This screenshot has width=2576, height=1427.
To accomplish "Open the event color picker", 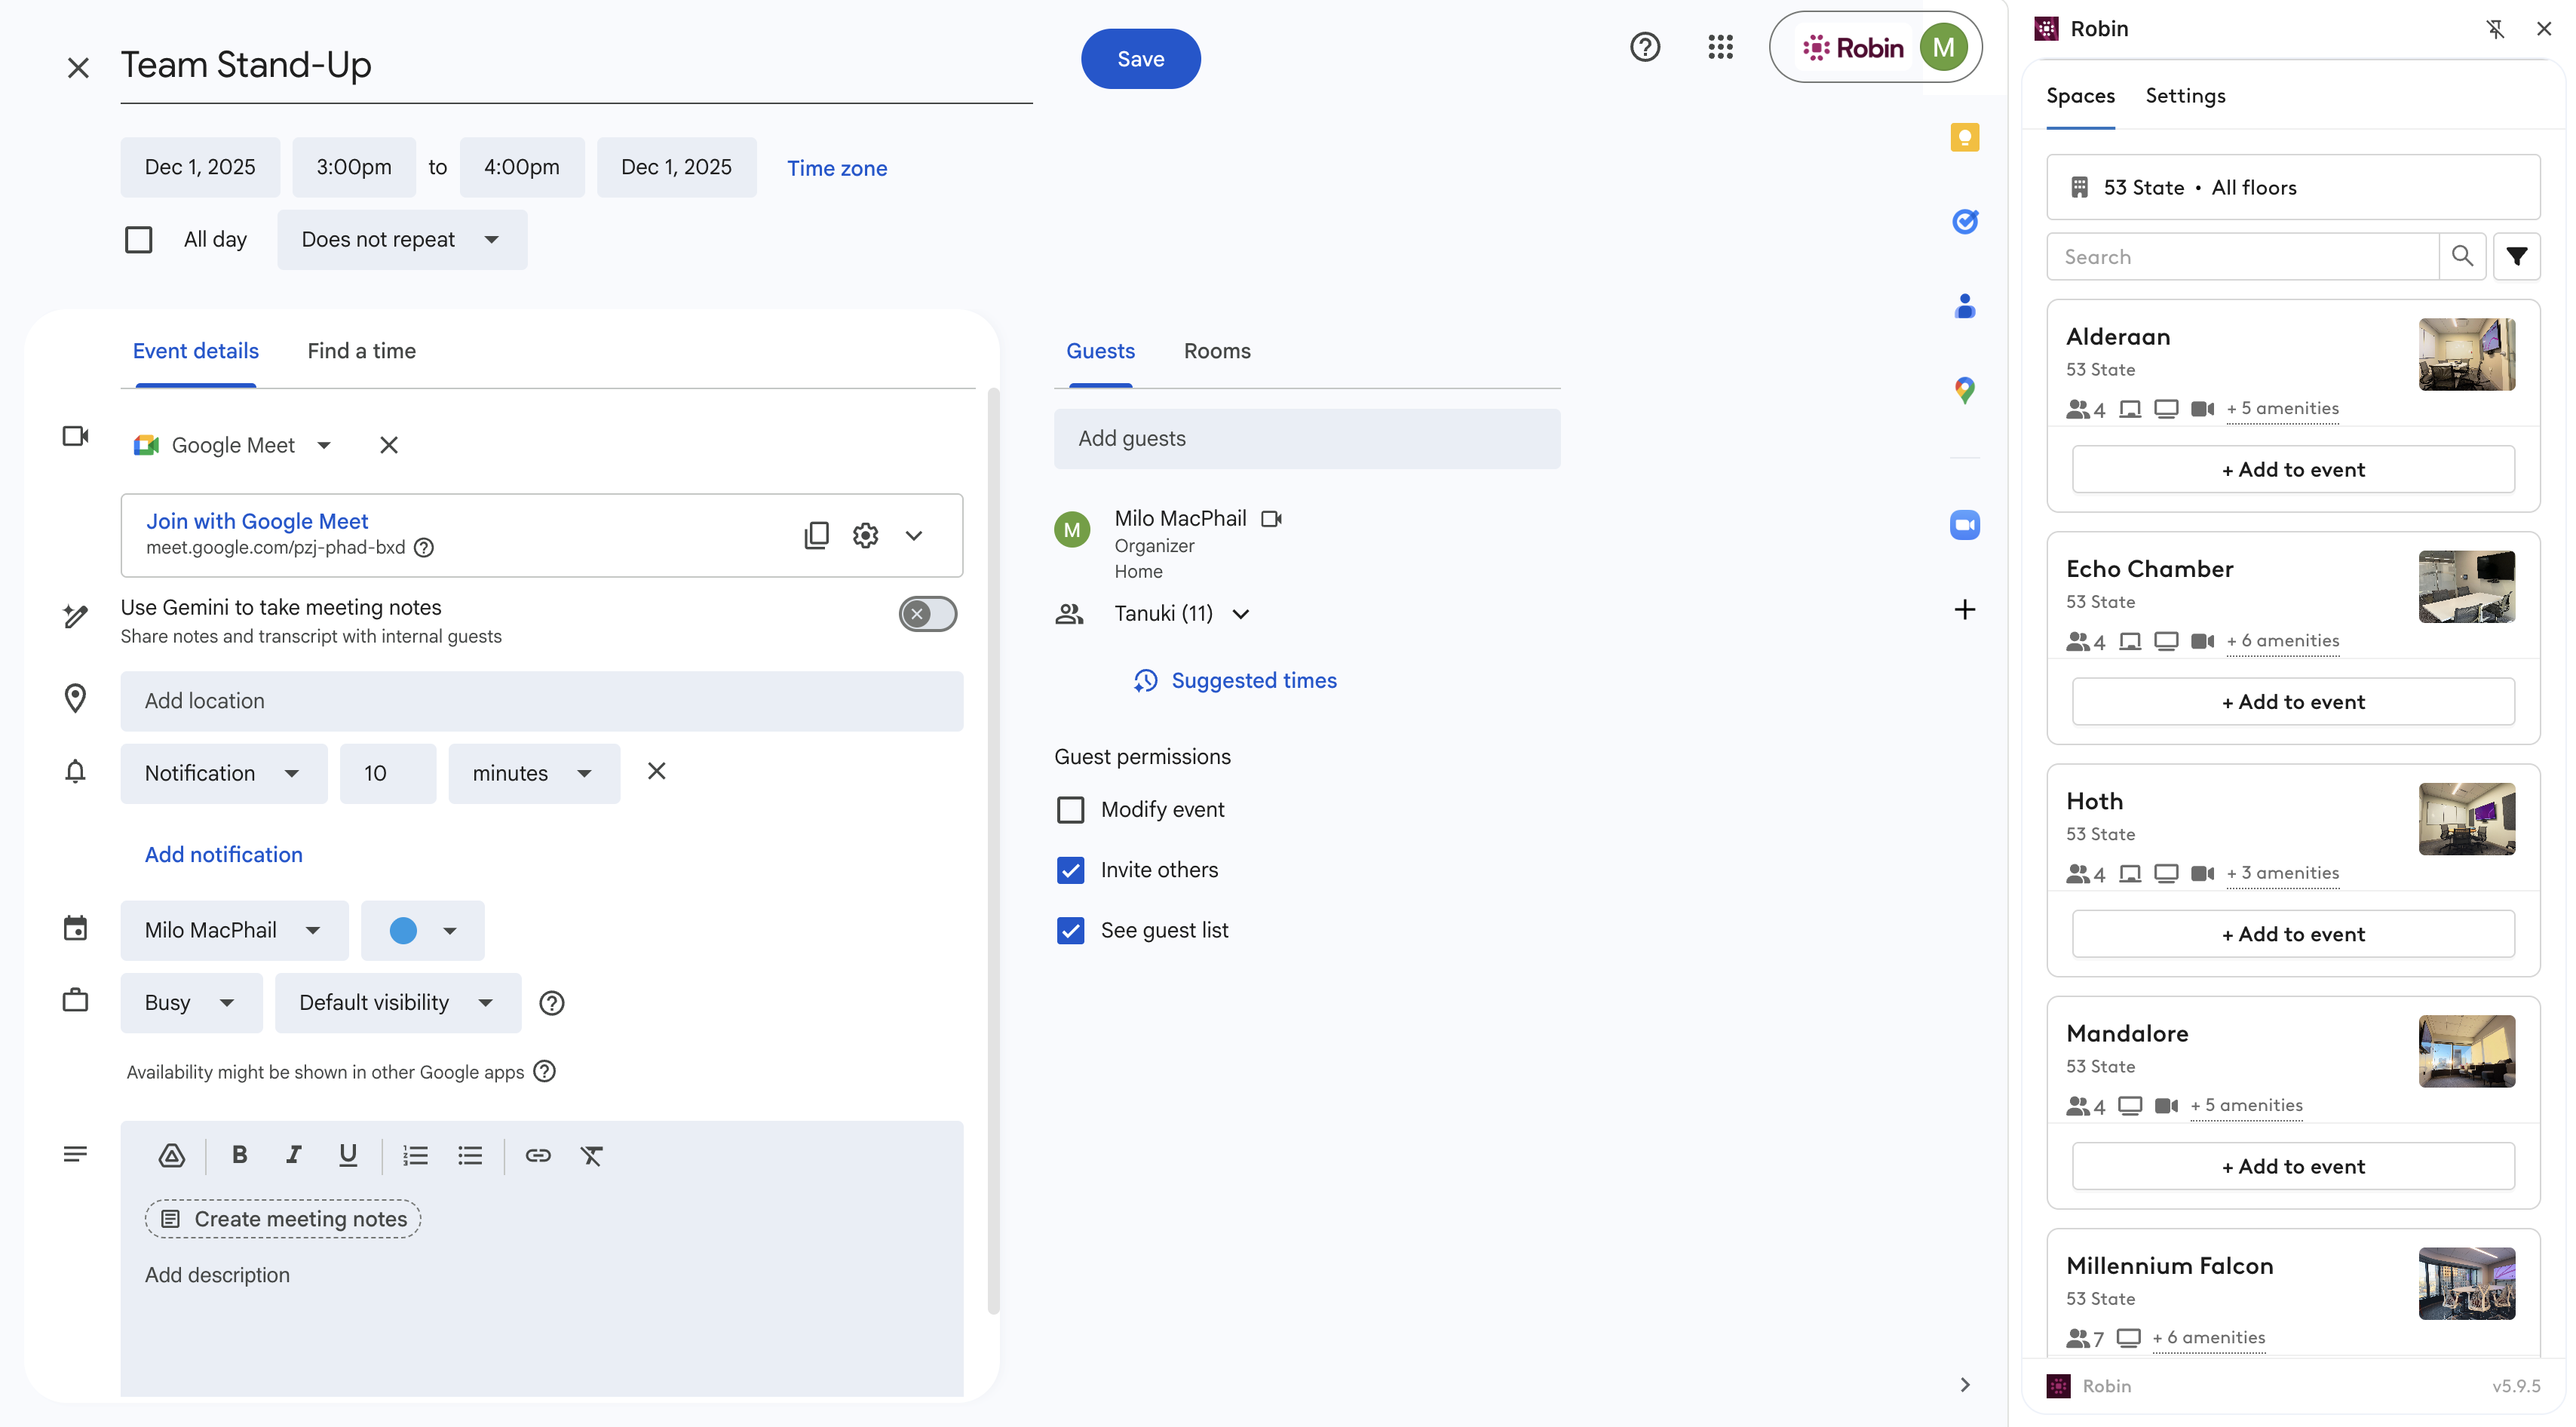I will point(422,930).
